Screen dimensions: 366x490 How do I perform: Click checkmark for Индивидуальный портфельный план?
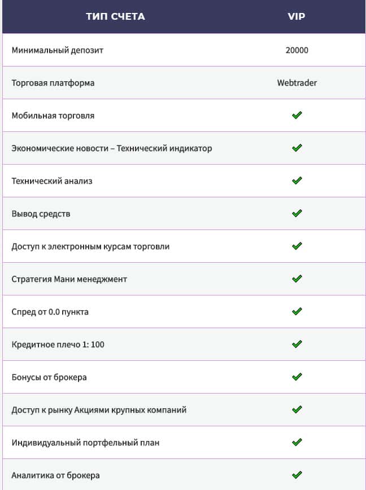297,442
